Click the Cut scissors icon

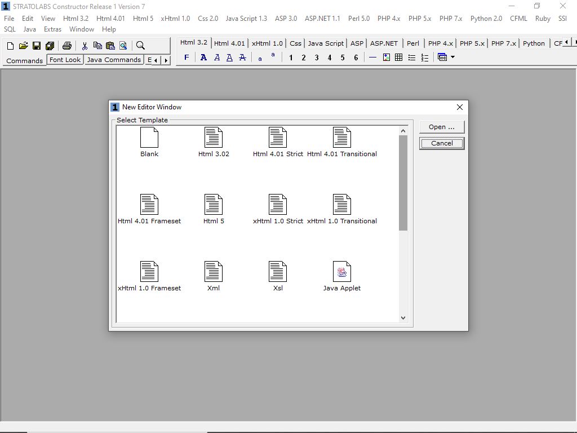click(x=85, y=46)
